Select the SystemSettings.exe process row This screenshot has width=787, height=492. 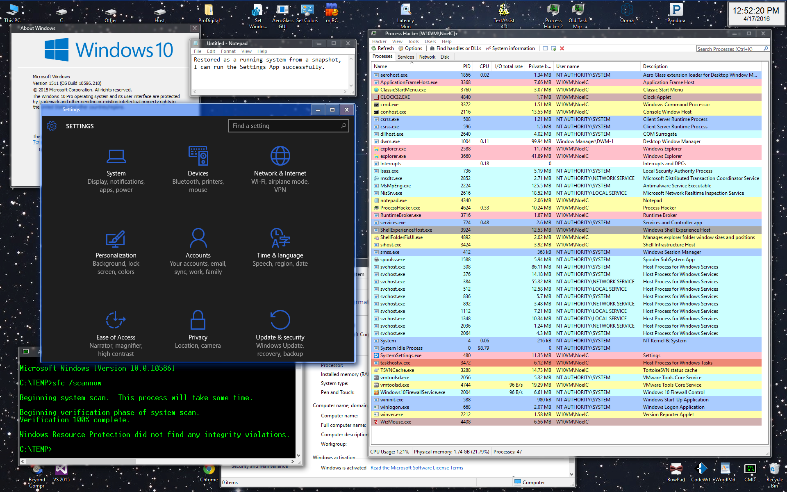point(566,355)
